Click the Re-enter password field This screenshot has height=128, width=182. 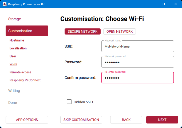137,78
